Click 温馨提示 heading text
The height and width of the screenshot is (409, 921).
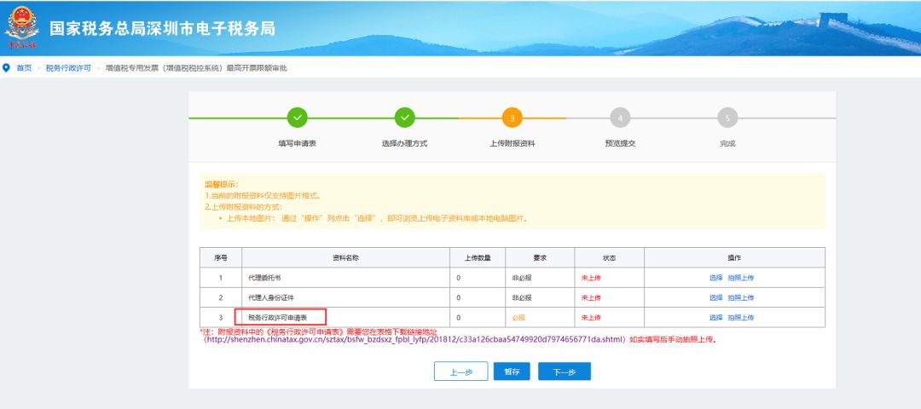click(x=222, y=185)
